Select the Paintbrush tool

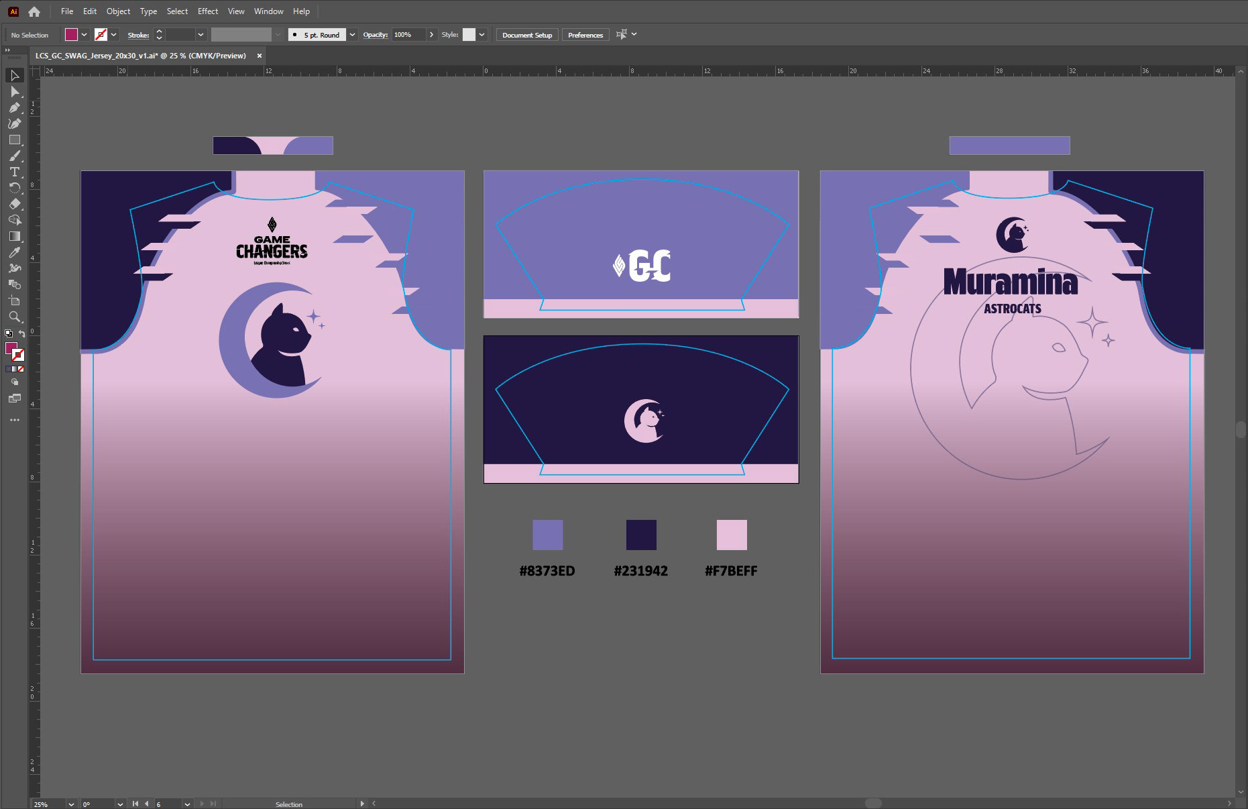[14, 156]
